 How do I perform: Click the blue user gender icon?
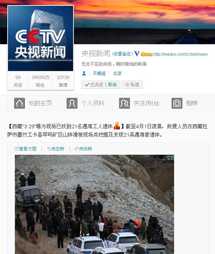pos(84,73)
